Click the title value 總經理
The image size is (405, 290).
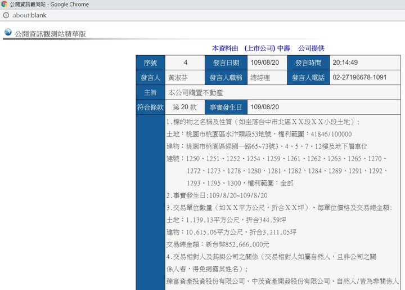coord(260,78)
